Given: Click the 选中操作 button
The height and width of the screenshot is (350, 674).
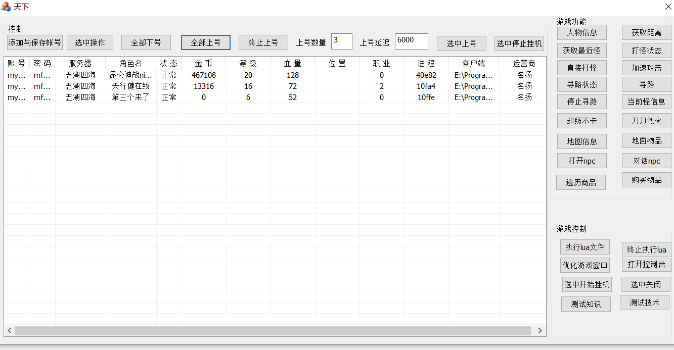Looking at the screenshot, I should click(89, 42).
